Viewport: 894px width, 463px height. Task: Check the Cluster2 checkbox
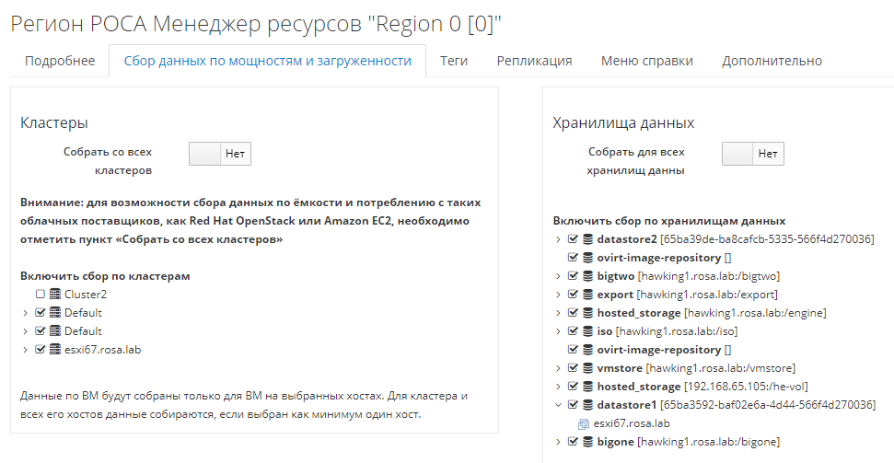click(40, 295)
